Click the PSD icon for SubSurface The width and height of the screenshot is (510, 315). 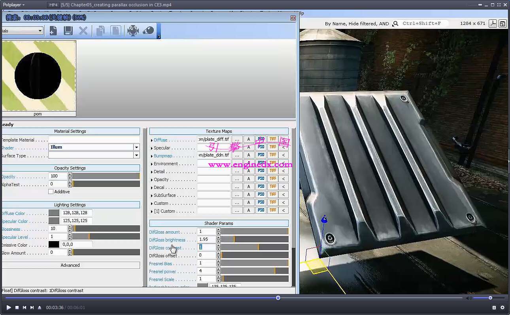[261, 194]
